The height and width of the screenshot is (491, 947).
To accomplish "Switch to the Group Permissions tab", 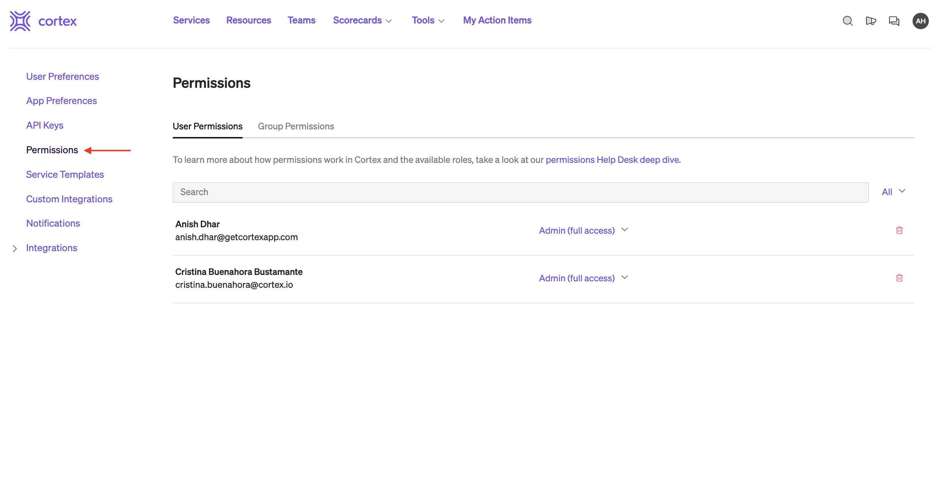I will [x=296, y=126].
